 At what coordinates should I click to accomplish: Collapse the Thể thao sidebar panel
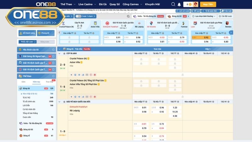click(x=53, y=76)
